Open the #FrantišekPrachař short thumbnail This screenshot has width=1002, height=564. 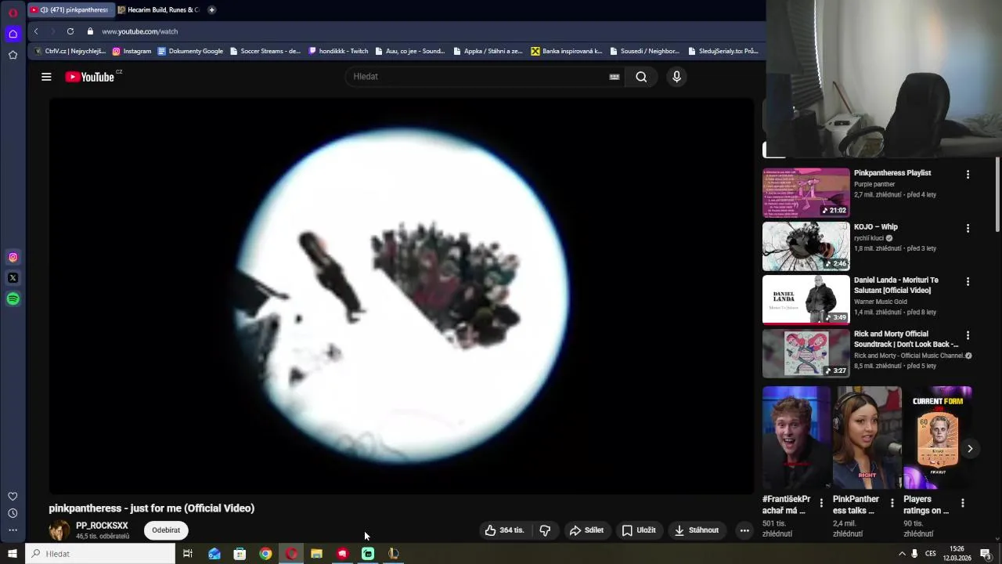pyautogui.click(x=797, y=438)
